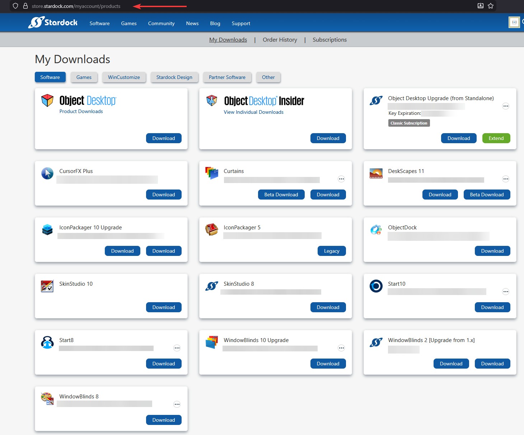Image resolution: width=524 pixels, height=435 pixels.
Task: Open the Community menu
Action: pos(161,23)
